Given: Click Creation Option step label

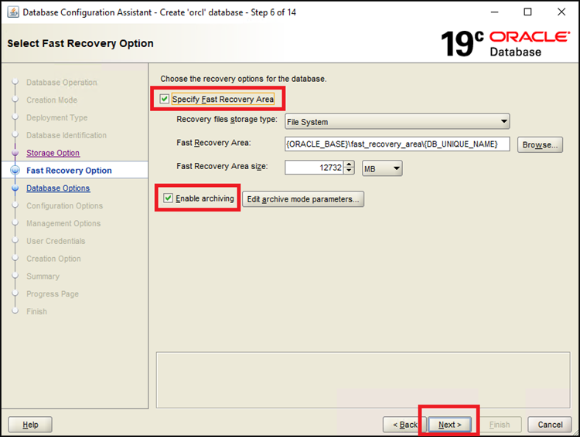Looking at the screenshot, I should click(x=53, y=259).
